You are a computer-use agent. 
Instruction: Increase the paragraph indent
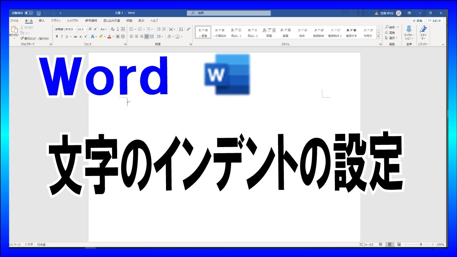(x=164, y=29)
